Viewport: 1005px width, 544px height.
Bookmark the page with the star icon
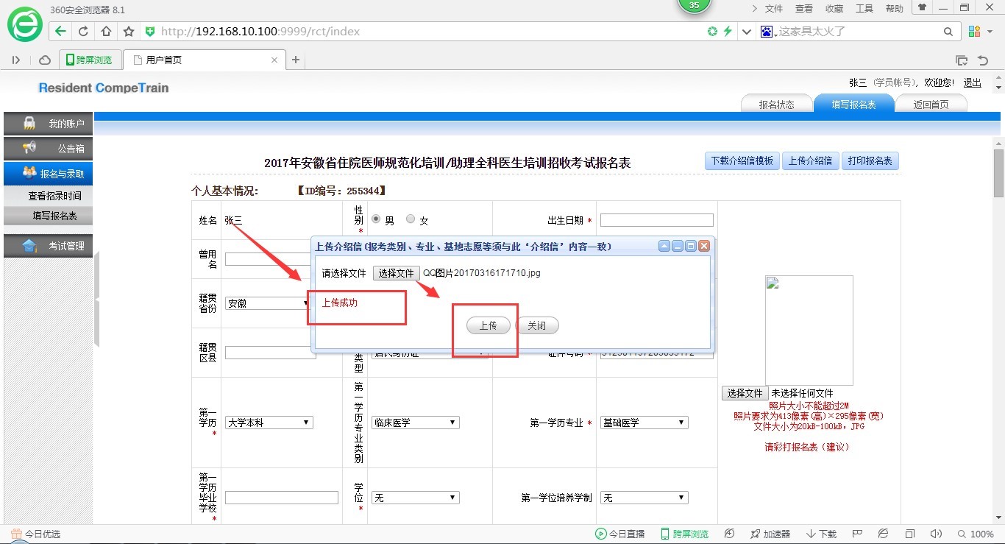(129, 32)
